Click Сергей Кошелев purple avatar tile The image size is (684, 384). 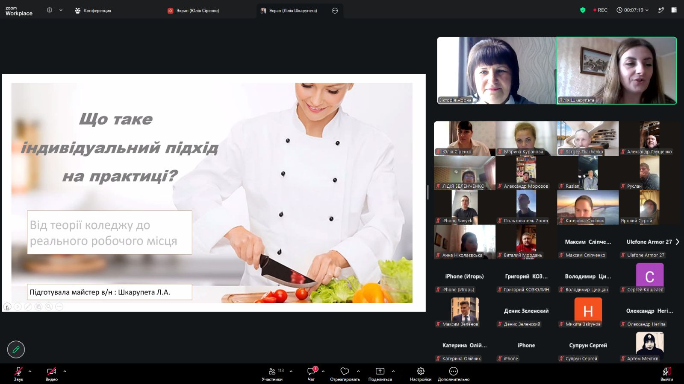click(x=649, y=276)
